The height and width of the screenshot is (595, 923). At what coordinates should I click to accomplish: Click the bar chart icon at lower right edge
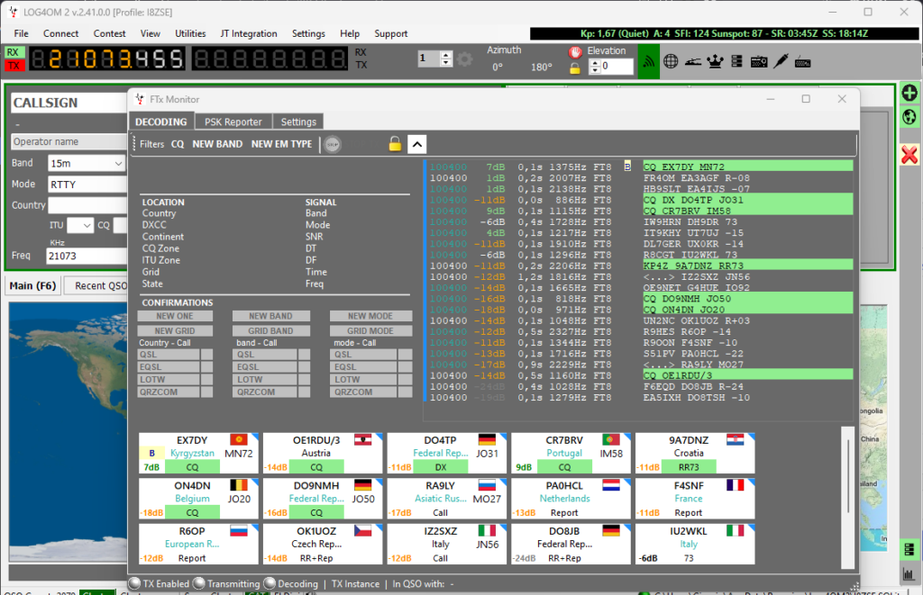point(909,573)
